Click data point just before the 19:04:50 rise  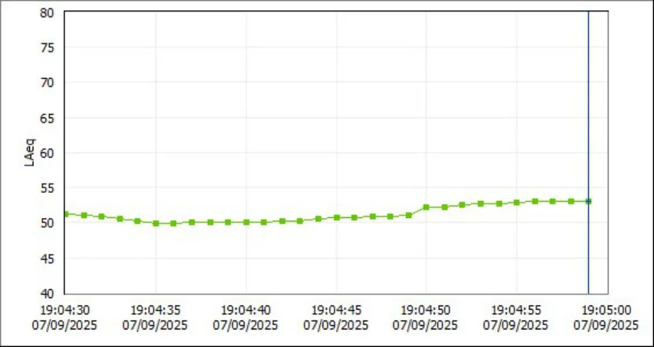click(x=409, y=215)
